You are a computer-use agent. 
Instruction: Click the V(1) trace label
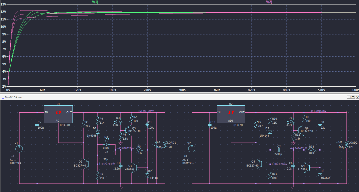tap(95, 2)
